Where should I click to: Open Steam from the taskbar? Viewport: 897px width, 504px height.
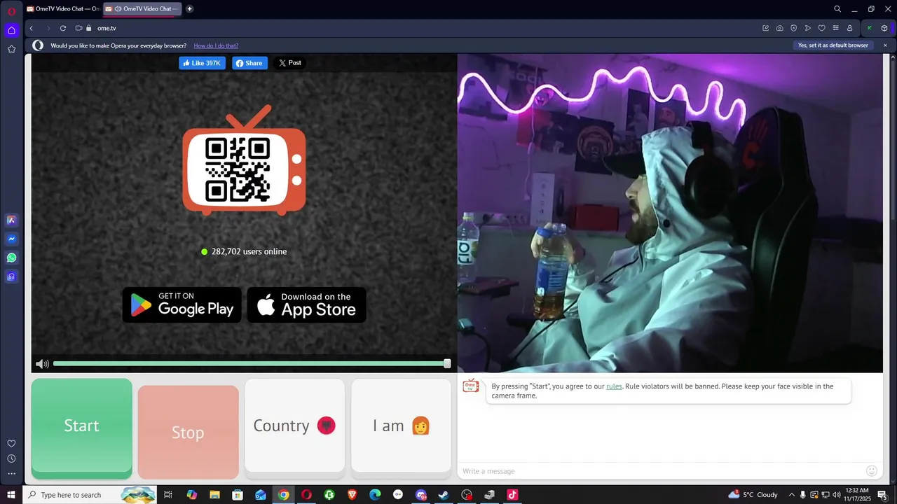[444, 495]
